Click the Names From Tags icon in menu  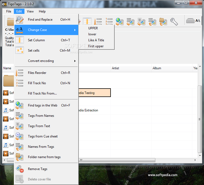20,147
